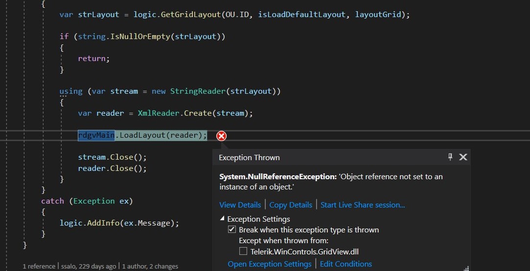This screenshot has width=530, height=271.
Task: Click XmlReader in reader declaration
Action: tap(159, 113)
